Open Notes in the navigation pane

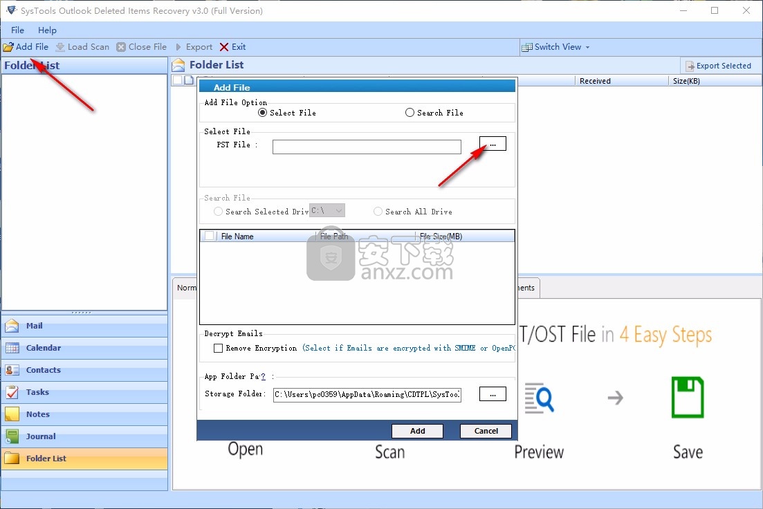coord(84,414)
